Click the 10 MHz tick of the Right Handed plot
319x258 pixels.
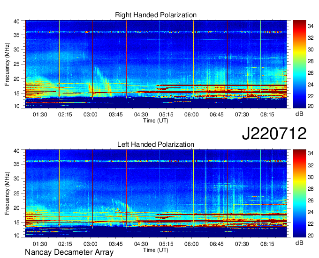tap(16, 106)
